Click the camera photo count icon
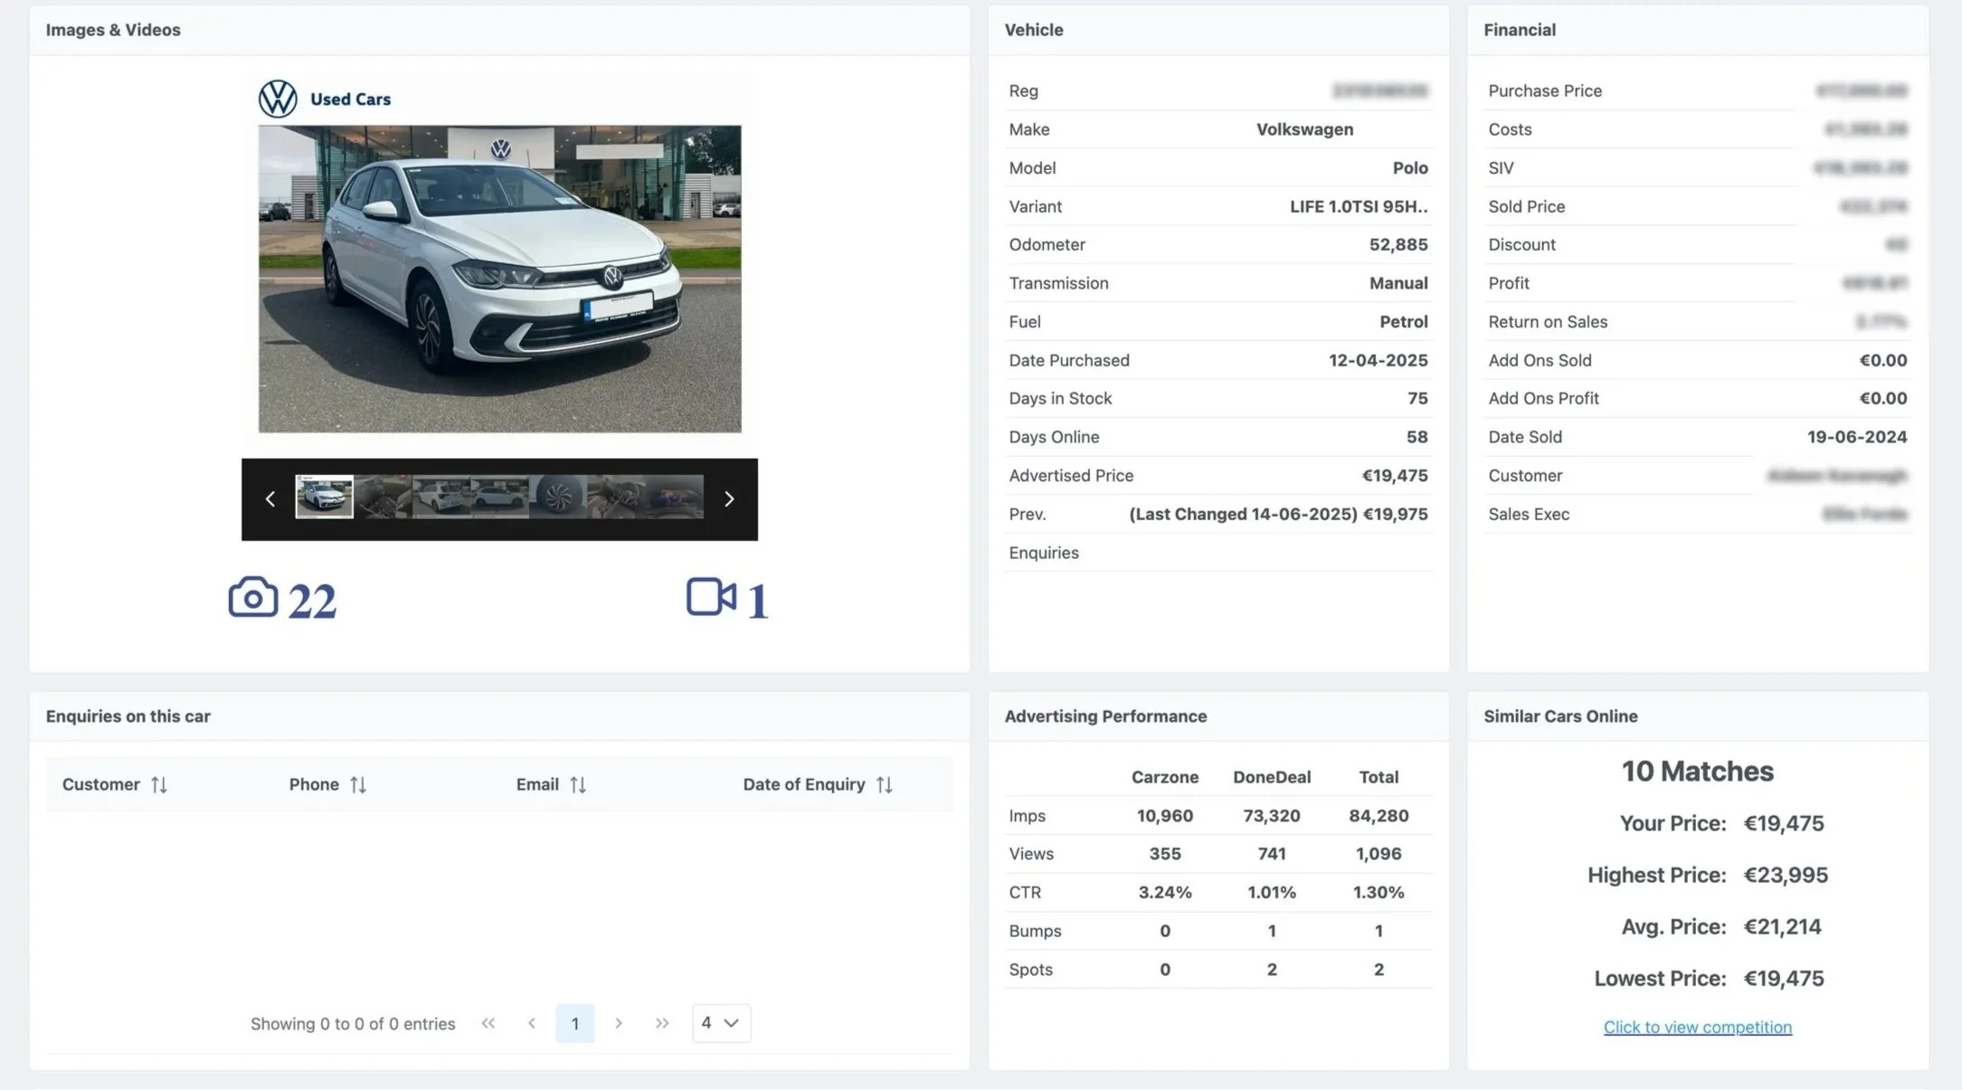The width and height of the screenshot is (1962, 1090). click(x=252, y=597)
